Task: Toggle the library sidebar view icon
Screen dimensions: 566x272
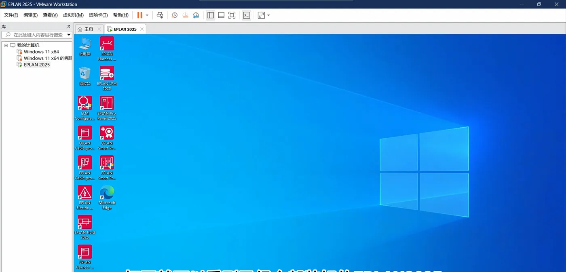Action: click(x=211, y=15)
